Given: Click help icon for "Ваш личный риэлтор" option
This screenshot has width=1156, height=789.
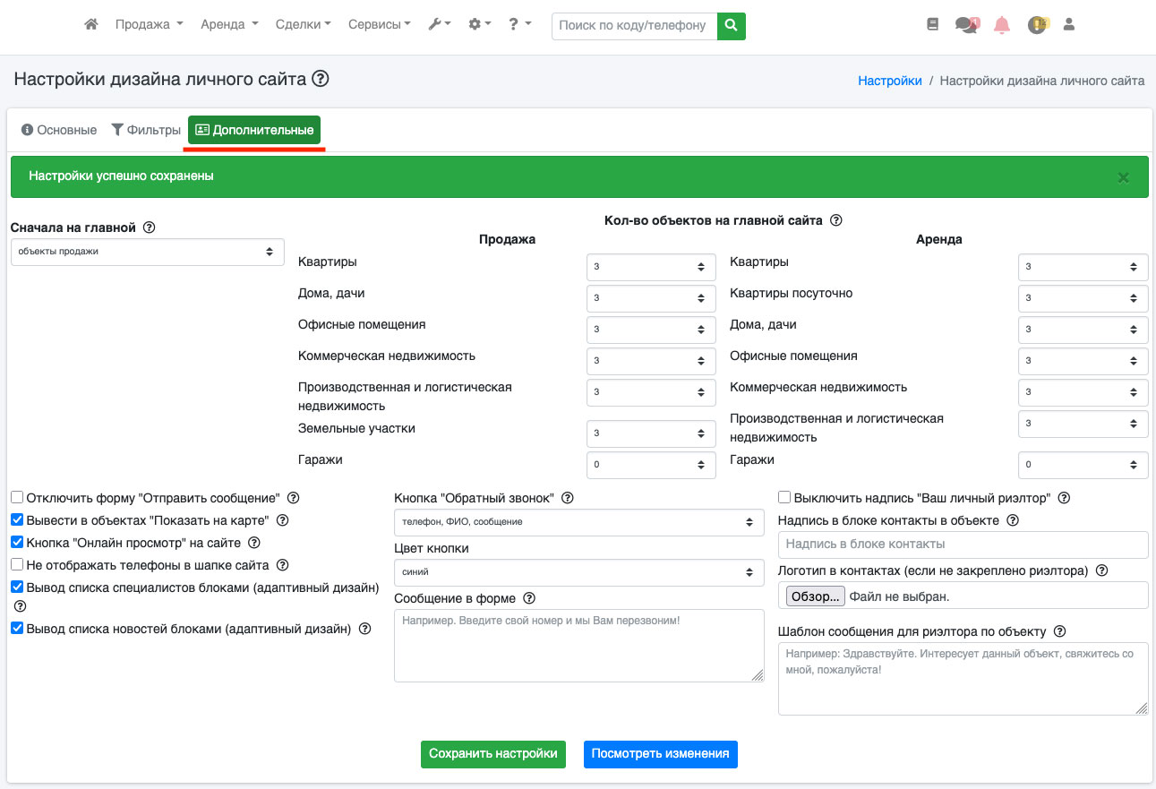Looking at the screenshot, I should [1065, 498].
